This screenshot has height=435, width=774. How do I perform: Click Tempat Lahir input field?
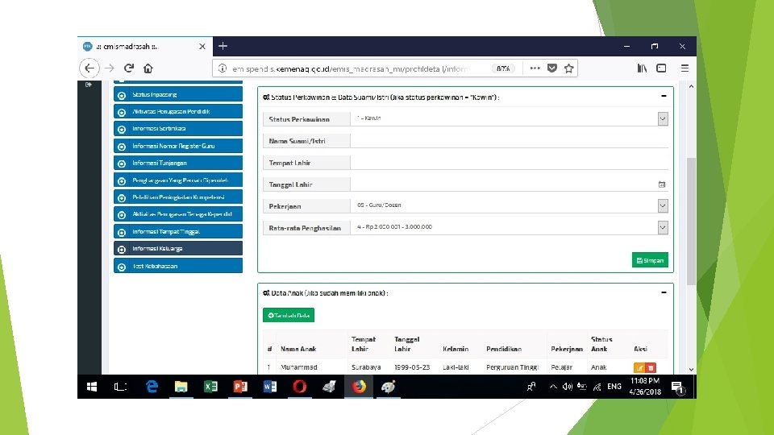pyautogui.click(x=510, y=162)
